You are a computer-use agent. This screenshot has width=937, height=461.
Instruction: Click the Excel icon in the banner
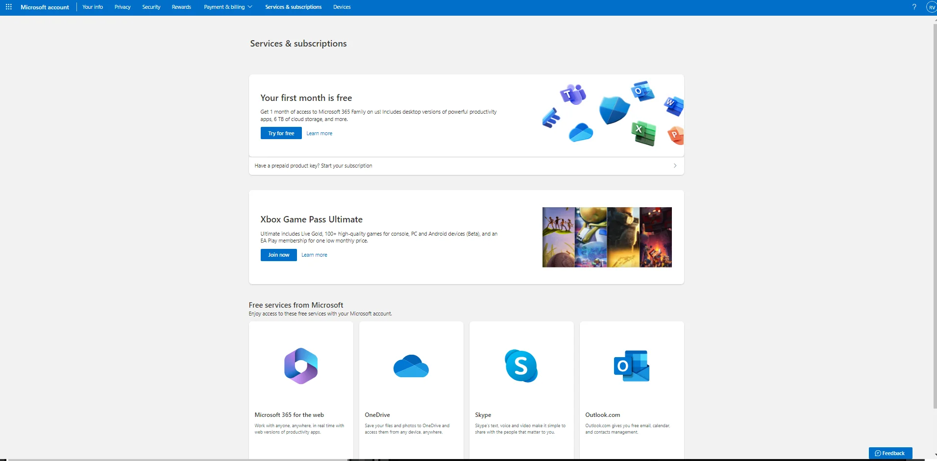643,133
